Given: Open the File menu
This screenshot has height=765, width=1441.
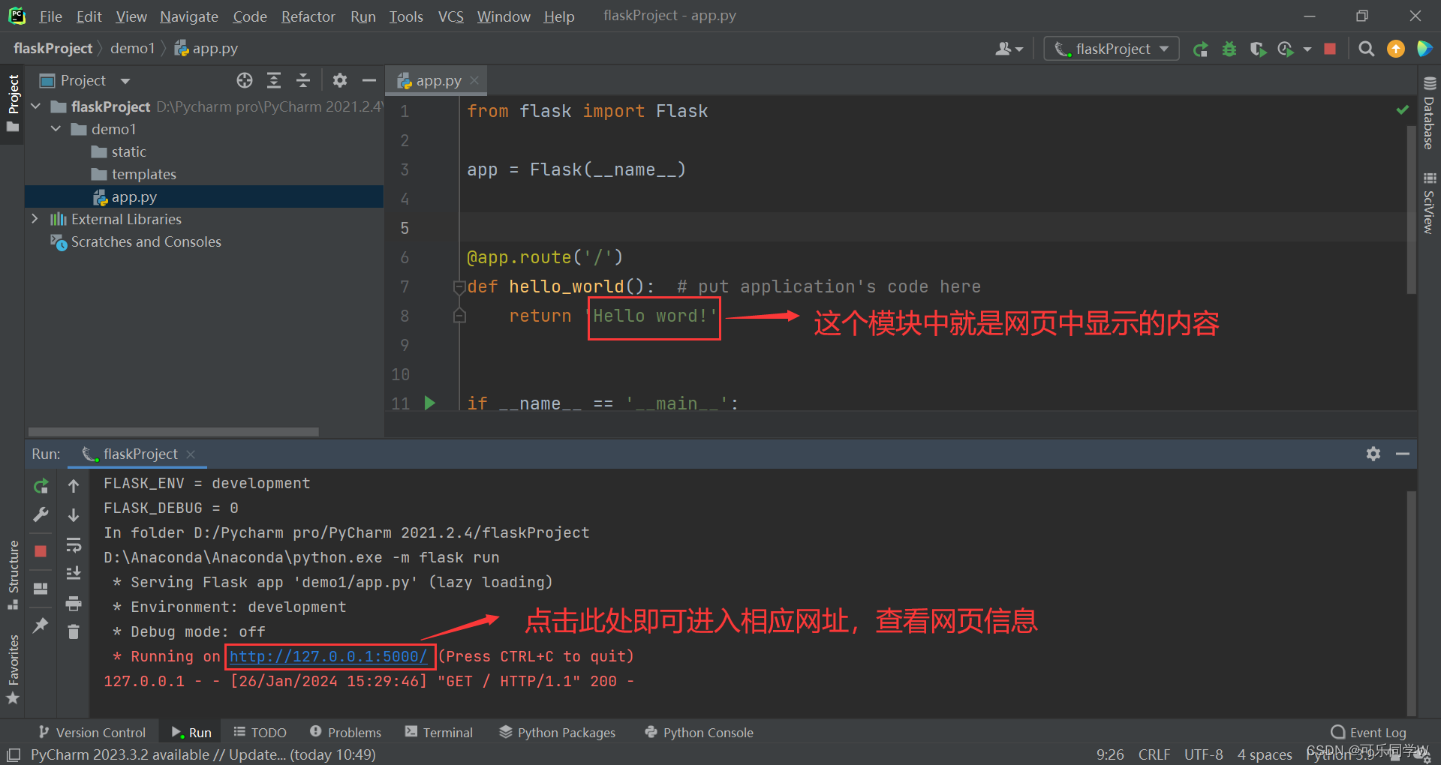Looking at the screenshot, I should pyautogui.click(x=50, y=16).
